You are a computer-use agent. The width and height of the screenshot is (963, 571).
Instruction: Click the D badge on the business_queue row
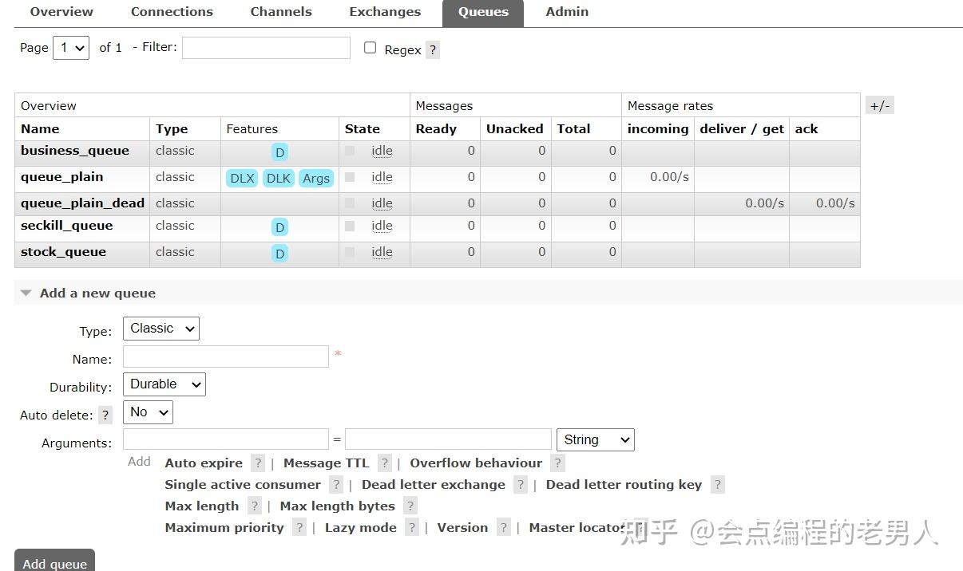[x=279, y=152]
